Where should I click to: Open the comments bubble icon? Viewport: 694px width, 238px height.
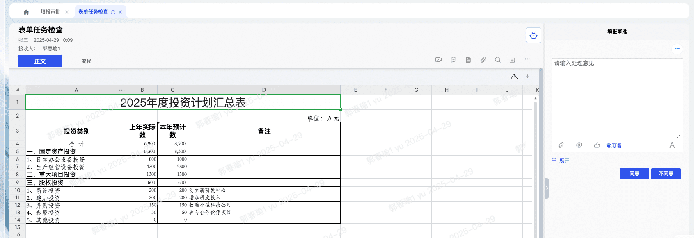click(x=454, y=60)
